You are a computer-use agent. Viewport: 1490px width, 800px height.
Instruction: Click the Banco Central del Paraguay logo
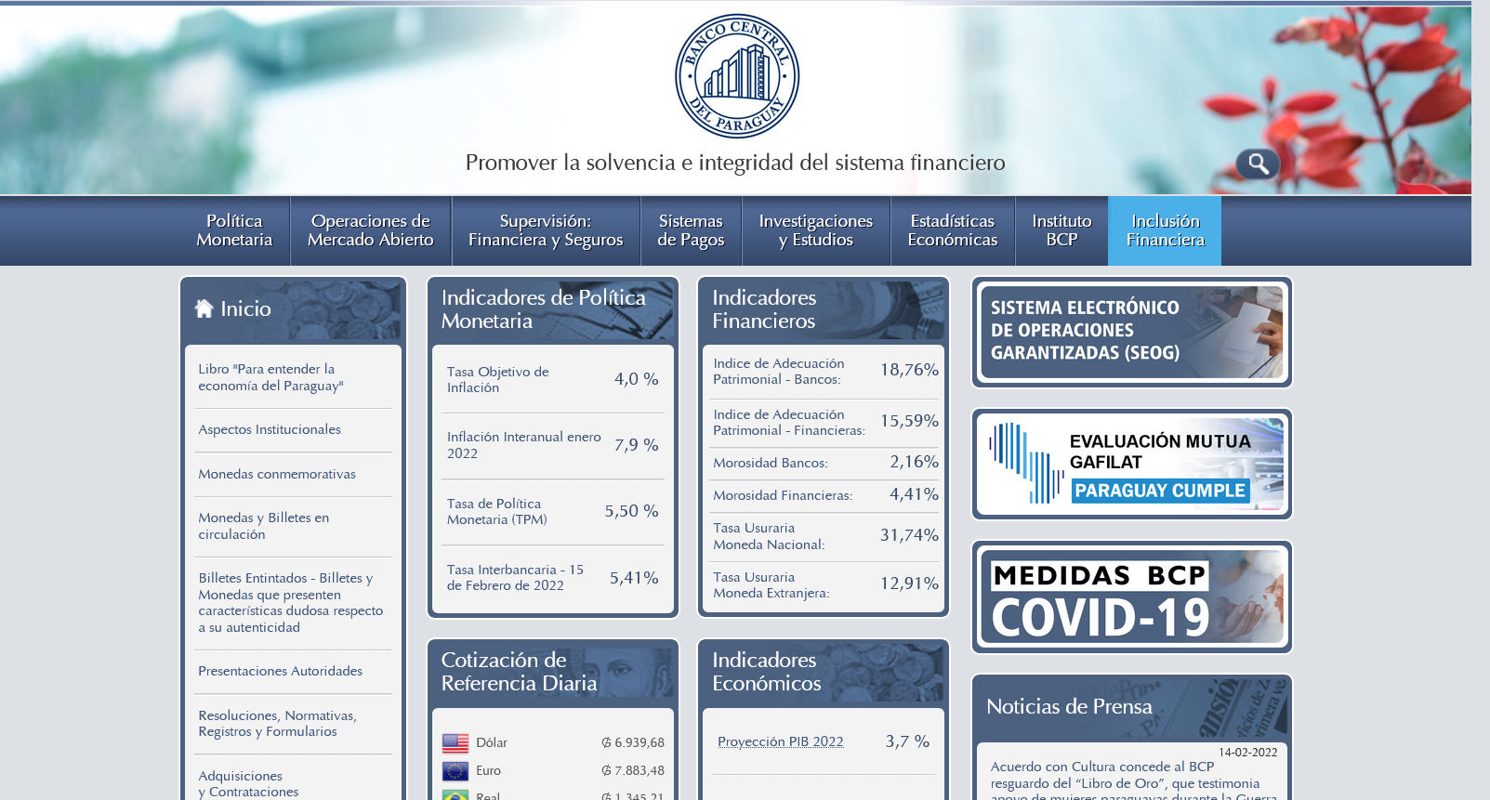736,76
